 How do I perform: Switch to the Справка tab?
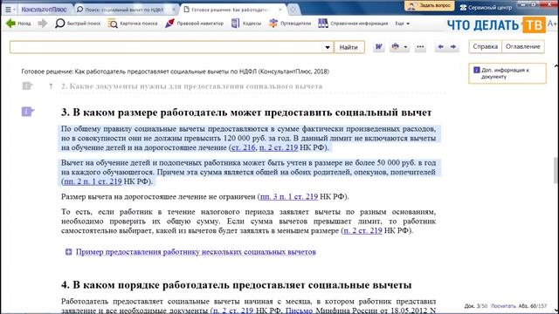(x=486, y=46)
